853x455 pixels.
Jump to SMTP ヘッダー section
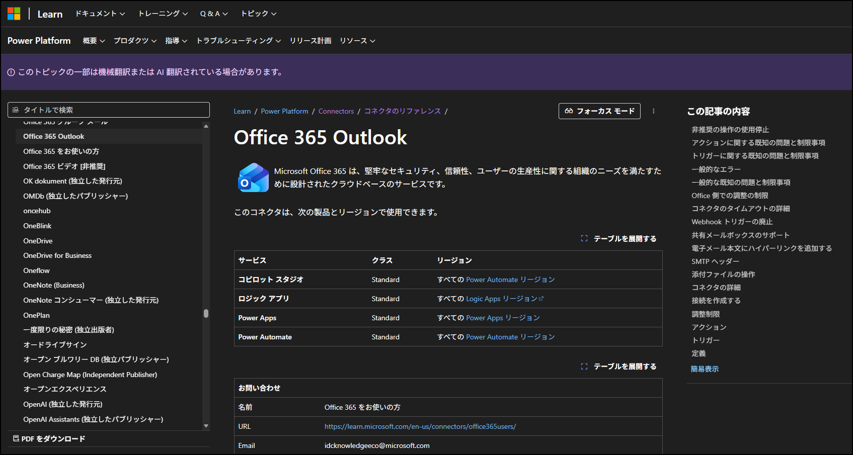[715, 261]
